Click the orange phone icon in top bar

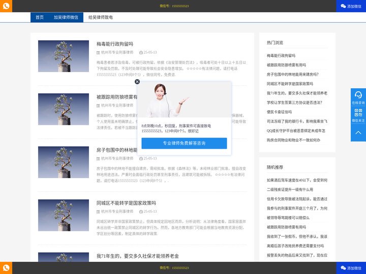coord(6,6)
